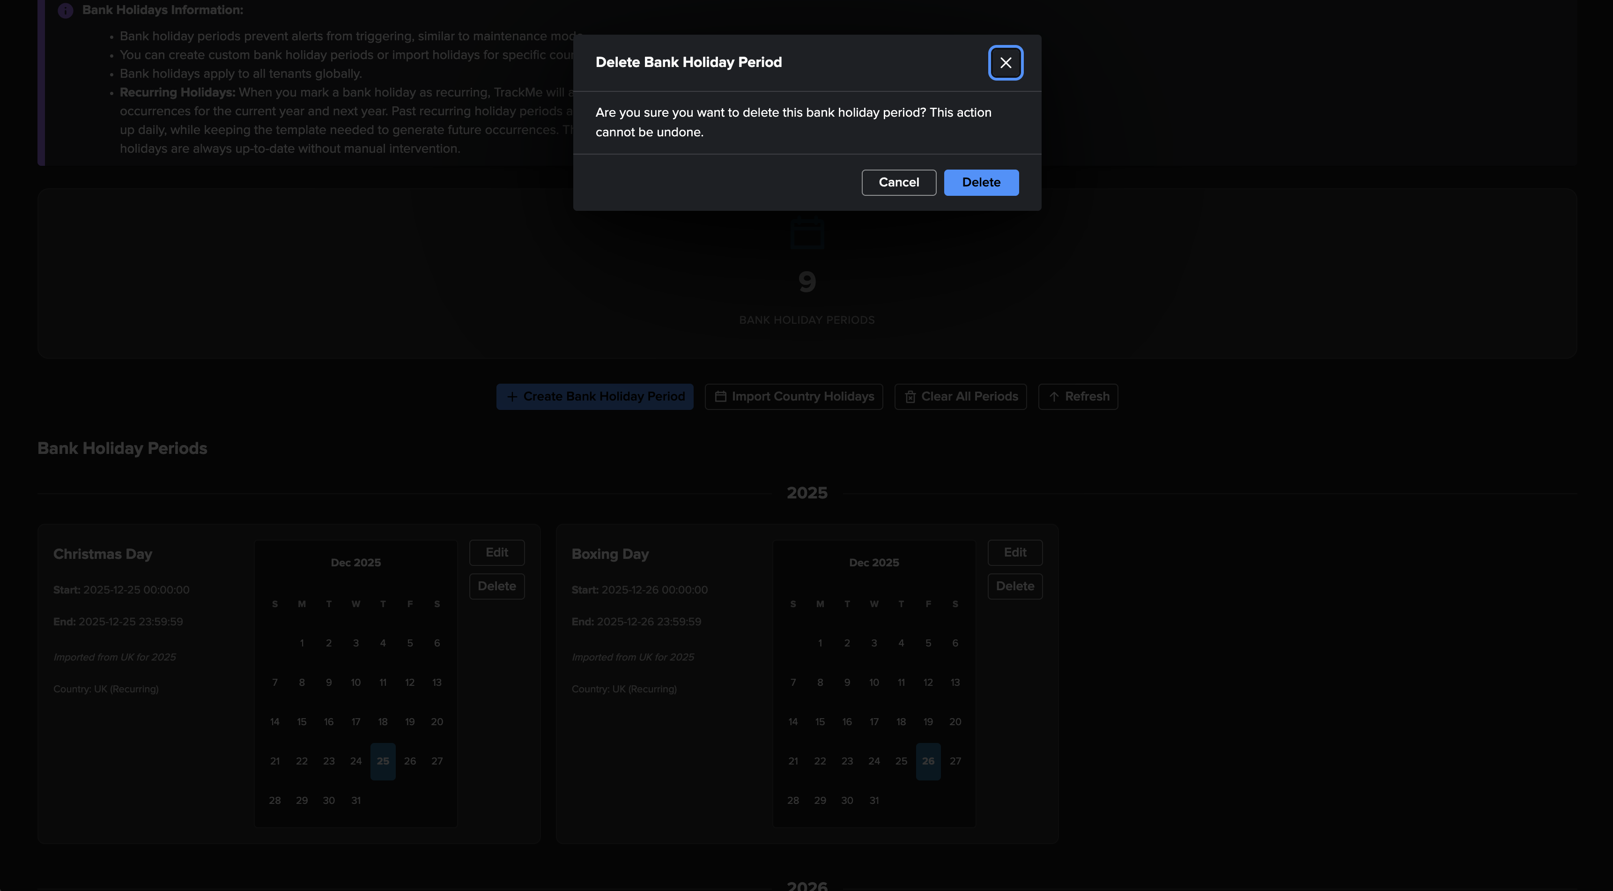Edit the Boxing Day holiday period
Screen dimensions: 1613x891
click(1014, 552)
